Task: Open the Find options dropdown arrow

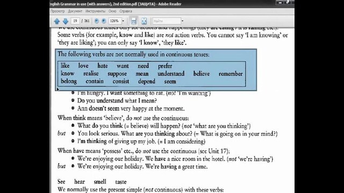Action: (182, 21)
